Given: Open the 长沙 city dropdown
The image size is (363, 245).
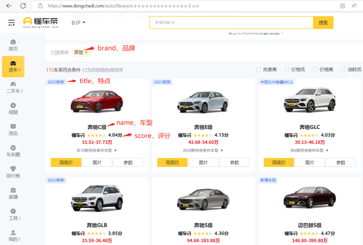Looking at the screenshot, I should 78,23.
